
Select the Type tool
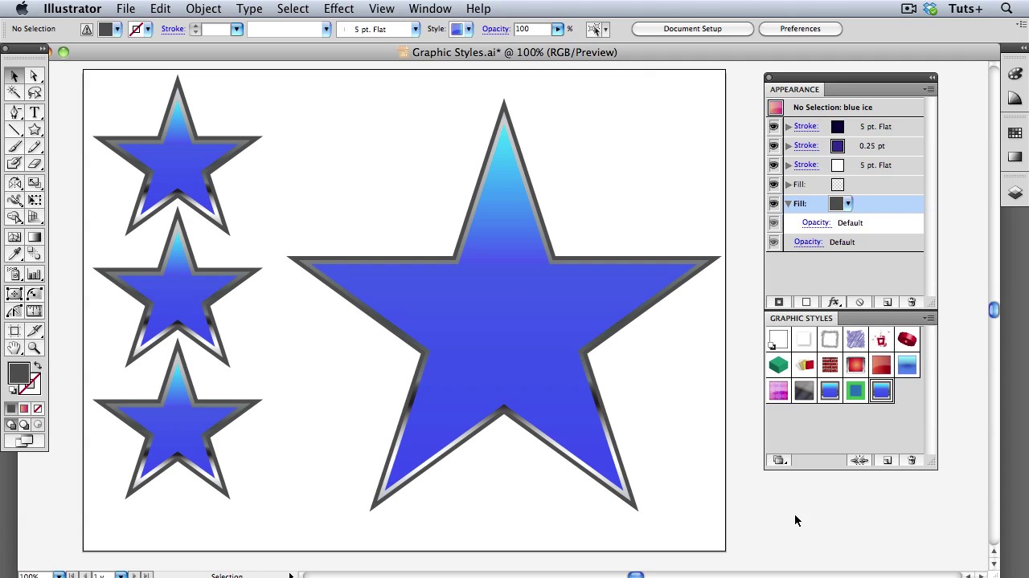click(x=35, y=112)
